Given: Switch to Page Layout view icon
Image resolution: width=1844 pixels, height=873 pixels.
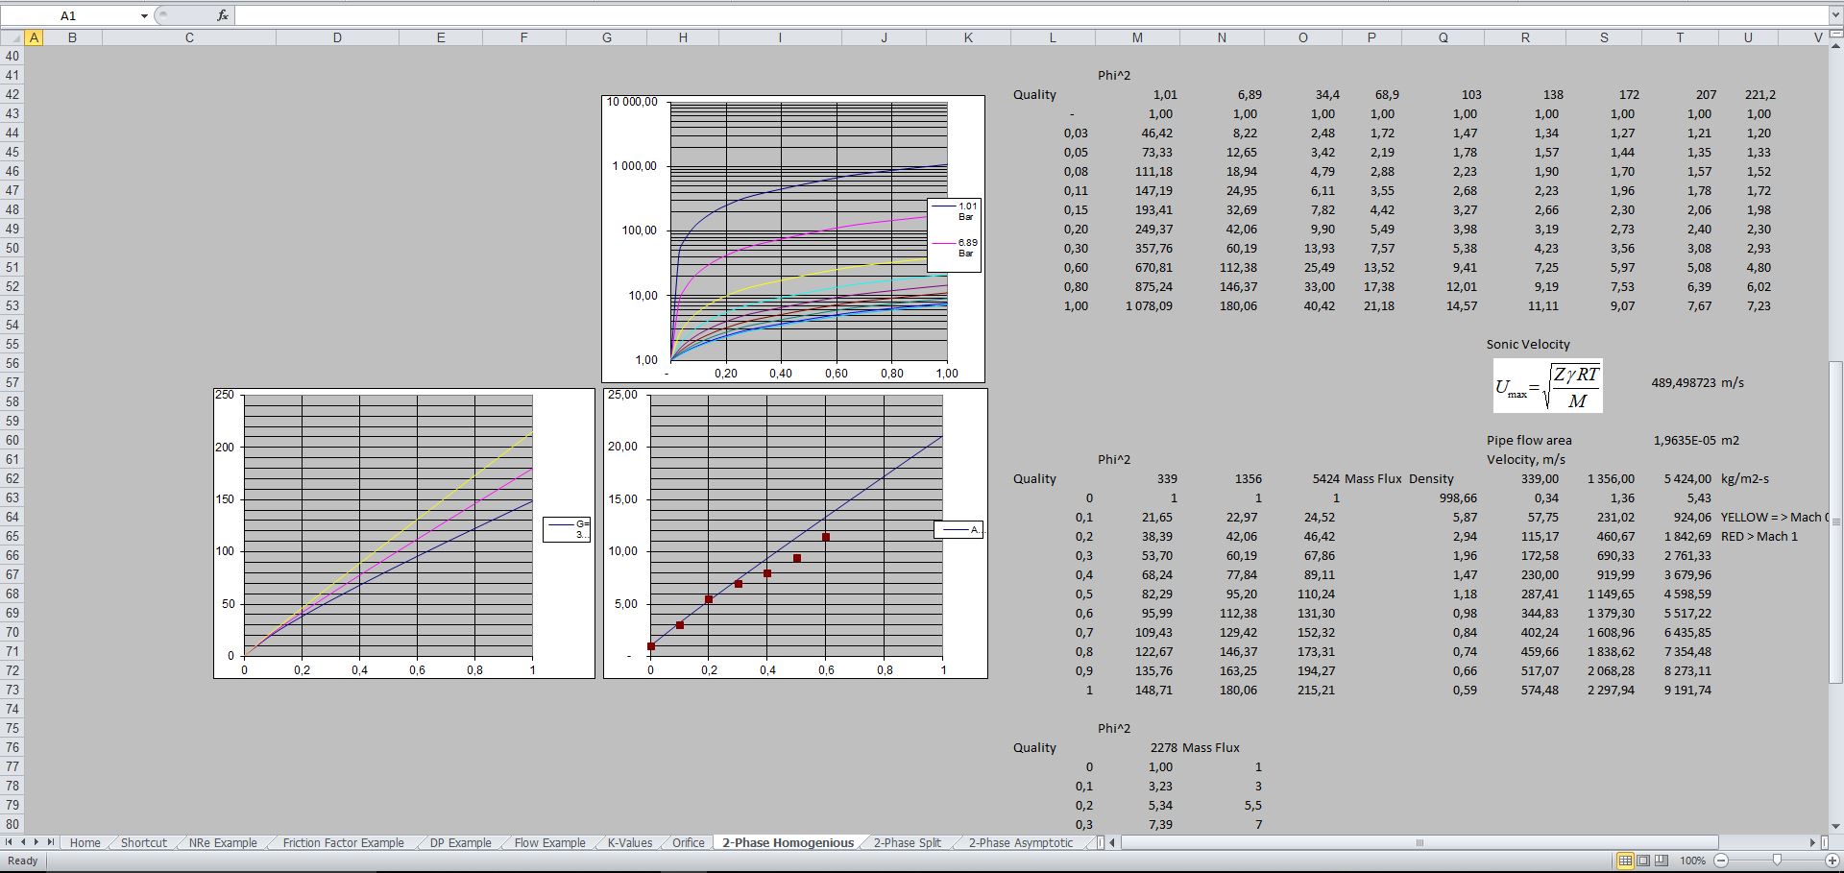Looking at the screenshot, I should pyautogui.click(x=1643, y=861).
